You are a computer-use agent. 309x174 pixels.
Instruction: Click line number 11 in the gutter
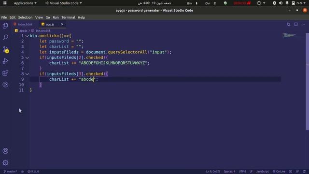click(21, 90)
